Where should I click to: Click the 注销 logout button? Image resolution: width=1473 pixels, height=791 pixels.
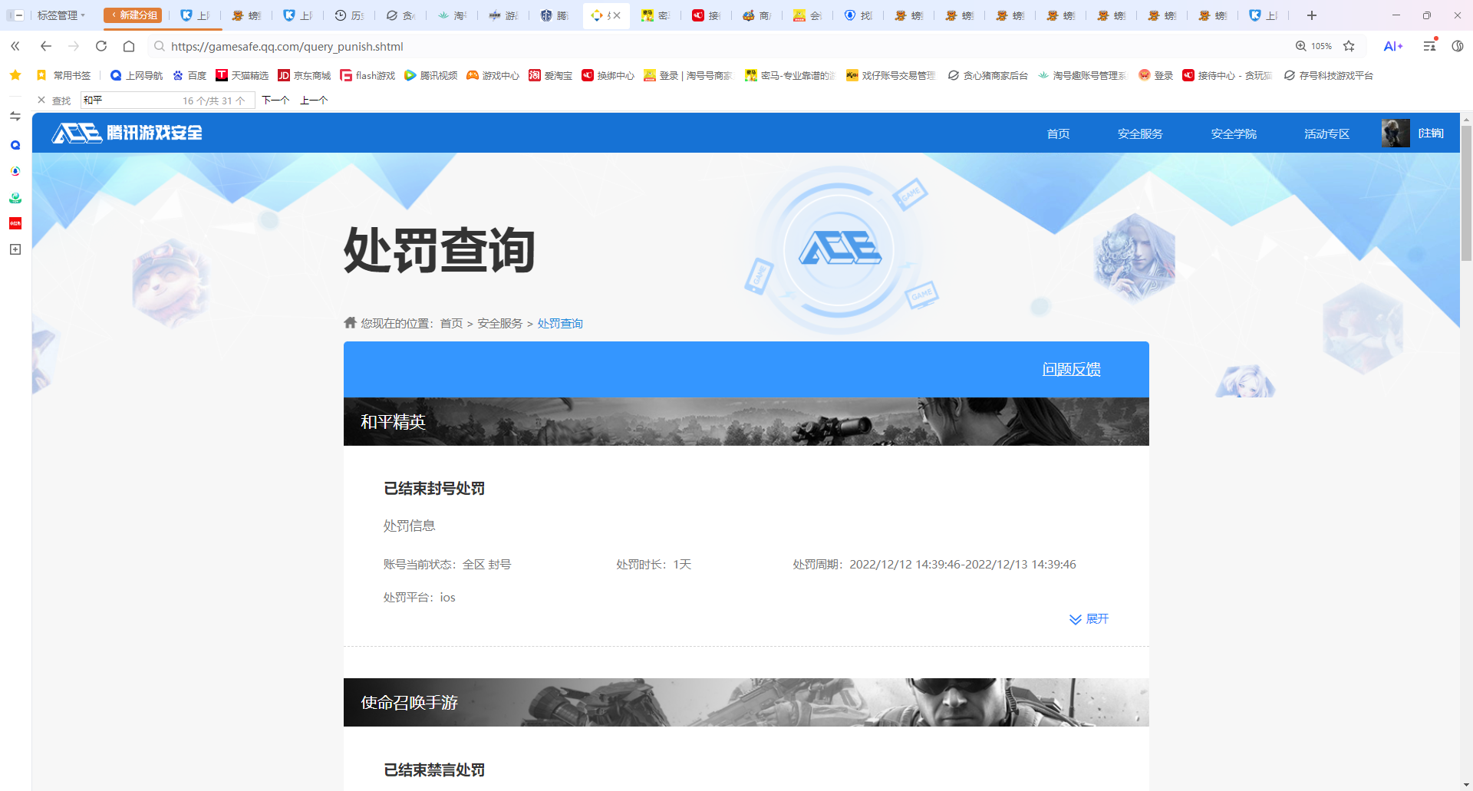click(x=1432, y=133)
